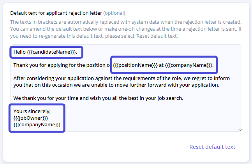Viewport: 252px width, 164px height.
Task: Click the Yours sincerely line
Action: (x=32, y=111)
